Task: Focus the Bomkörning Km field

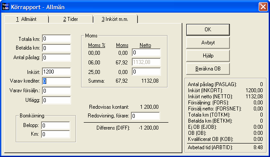Action: click(x=56, y=134)
